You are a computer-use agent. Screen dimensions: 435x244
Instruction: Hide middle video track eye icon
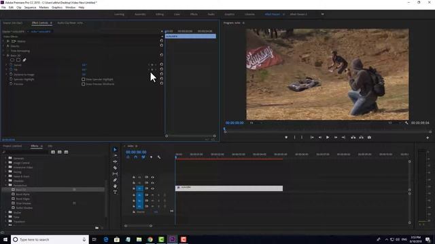152,182
